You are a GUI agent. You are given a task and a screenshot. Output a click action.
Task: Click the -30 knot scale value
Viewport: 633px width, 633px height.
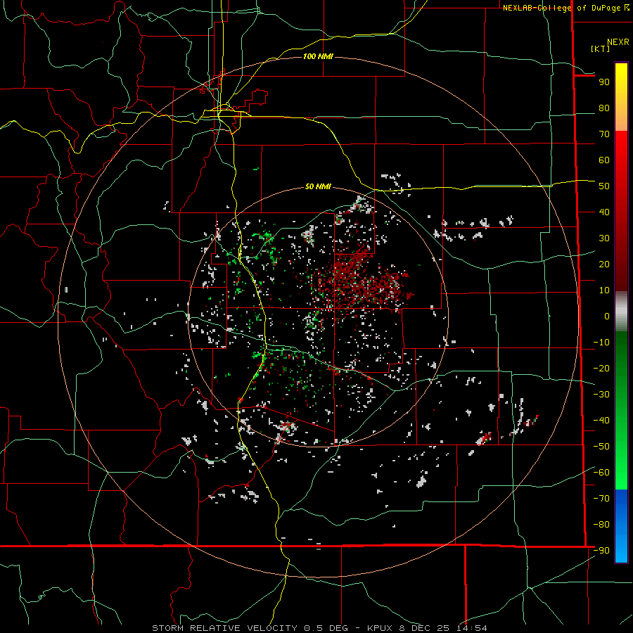pos(601,395)
